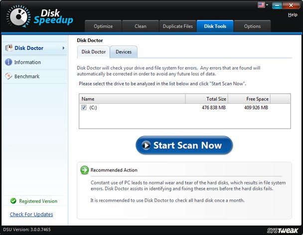This screenshot has width=303, height=235.
Task: Start the disk scan now
Action: click(x=184, y=145)
